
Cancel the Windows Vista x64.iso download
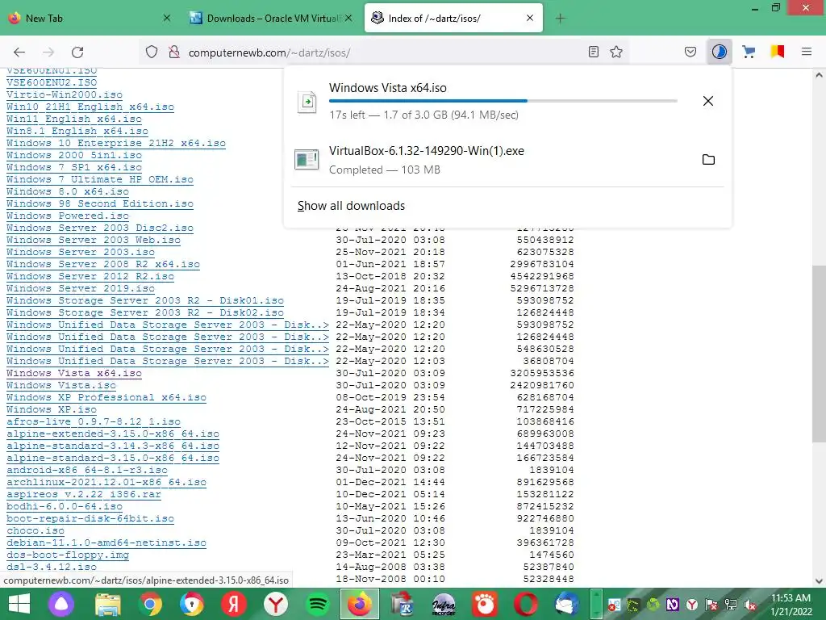point(708,101)
